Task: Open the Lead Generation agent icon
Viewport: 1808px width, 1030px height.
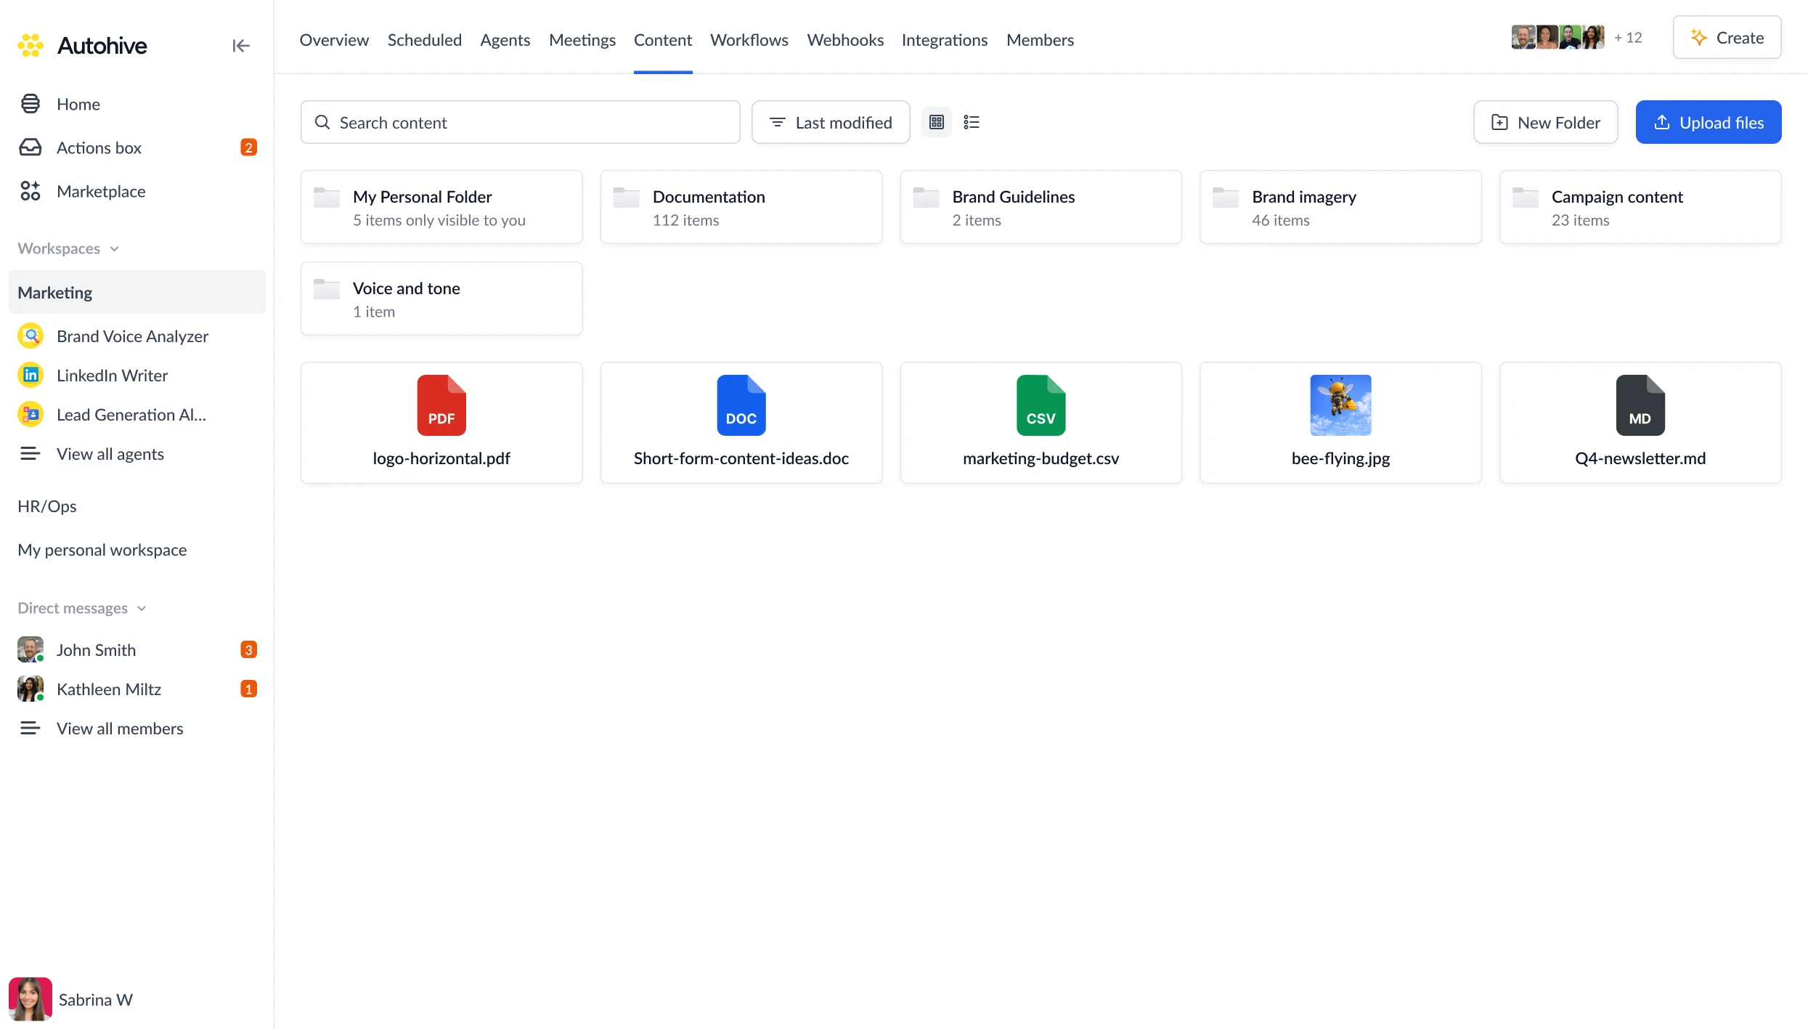Action: pos(30,415)
